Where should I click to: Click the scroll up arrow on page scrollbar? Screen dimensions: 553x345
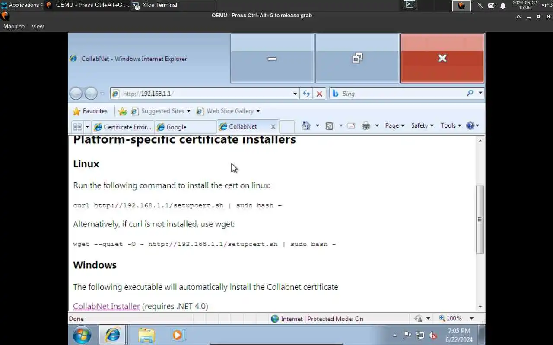pyautogui.click(x=480, y=141)
